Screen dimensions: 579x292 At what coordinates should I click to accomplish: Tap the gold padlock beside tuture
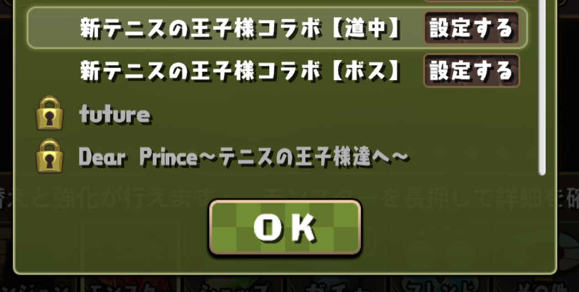[x=49, y=113]
